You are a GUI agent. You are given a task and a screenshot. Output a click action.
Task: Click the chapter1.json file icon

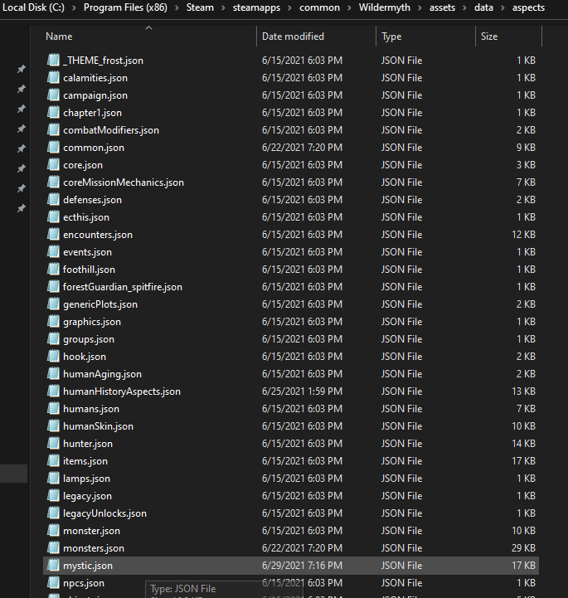point(53,113)
